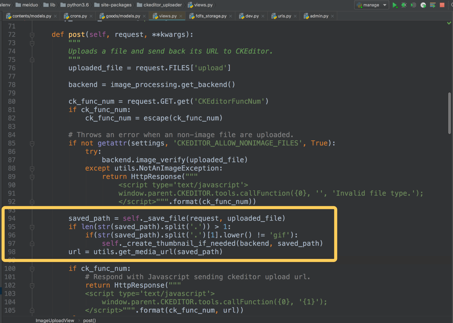Click 'gif' string on line 96

280,235
